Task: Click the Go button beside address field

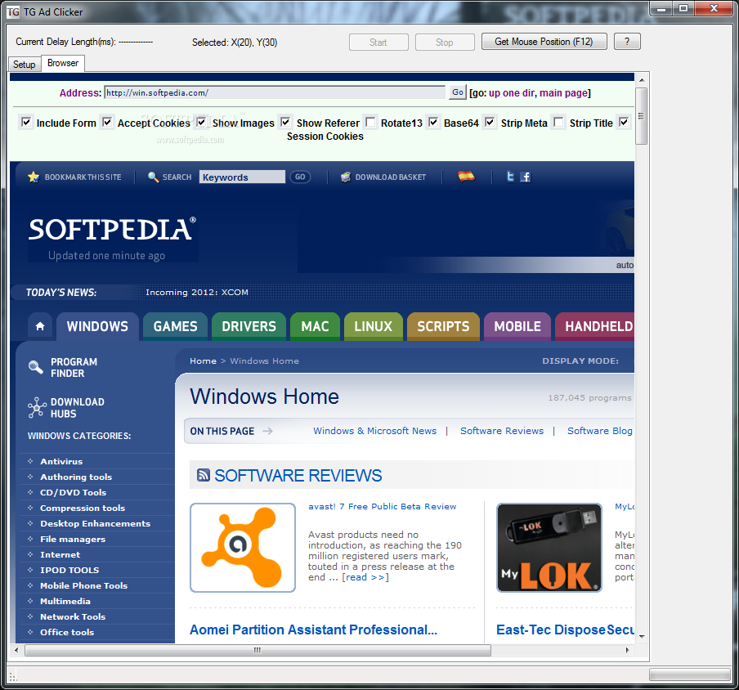Action: coord(458,92)
